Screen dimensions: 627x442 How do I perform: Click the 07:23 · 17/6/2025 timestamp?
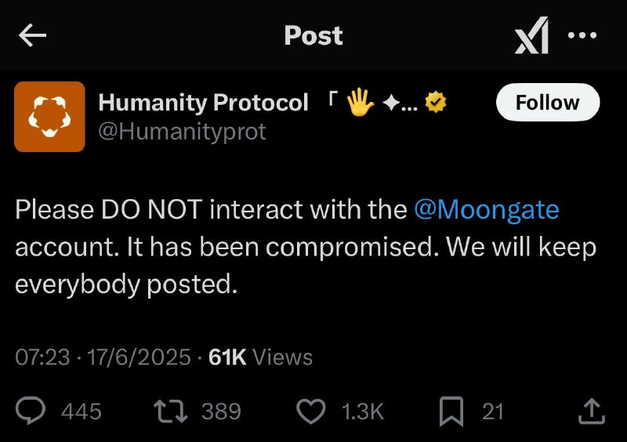(x=103, y=357)
